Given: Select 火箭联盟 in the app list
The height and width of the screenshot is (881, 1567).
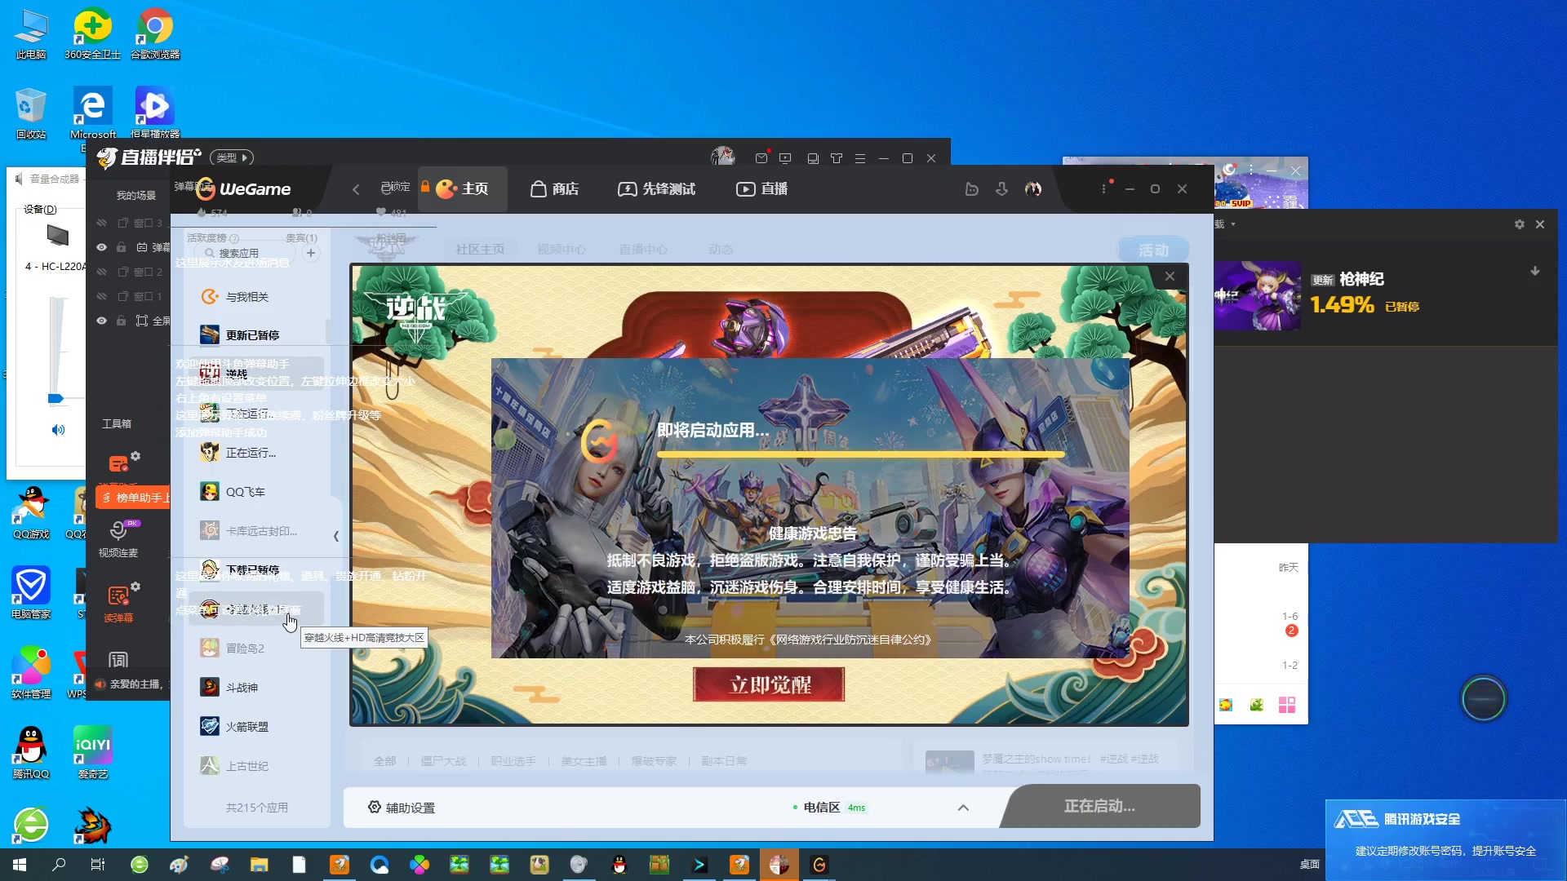Looking at the screenshot, I should click(256, 727).
